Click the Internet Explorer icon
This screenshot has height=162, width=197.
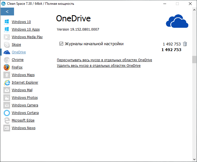pos(7,83)
